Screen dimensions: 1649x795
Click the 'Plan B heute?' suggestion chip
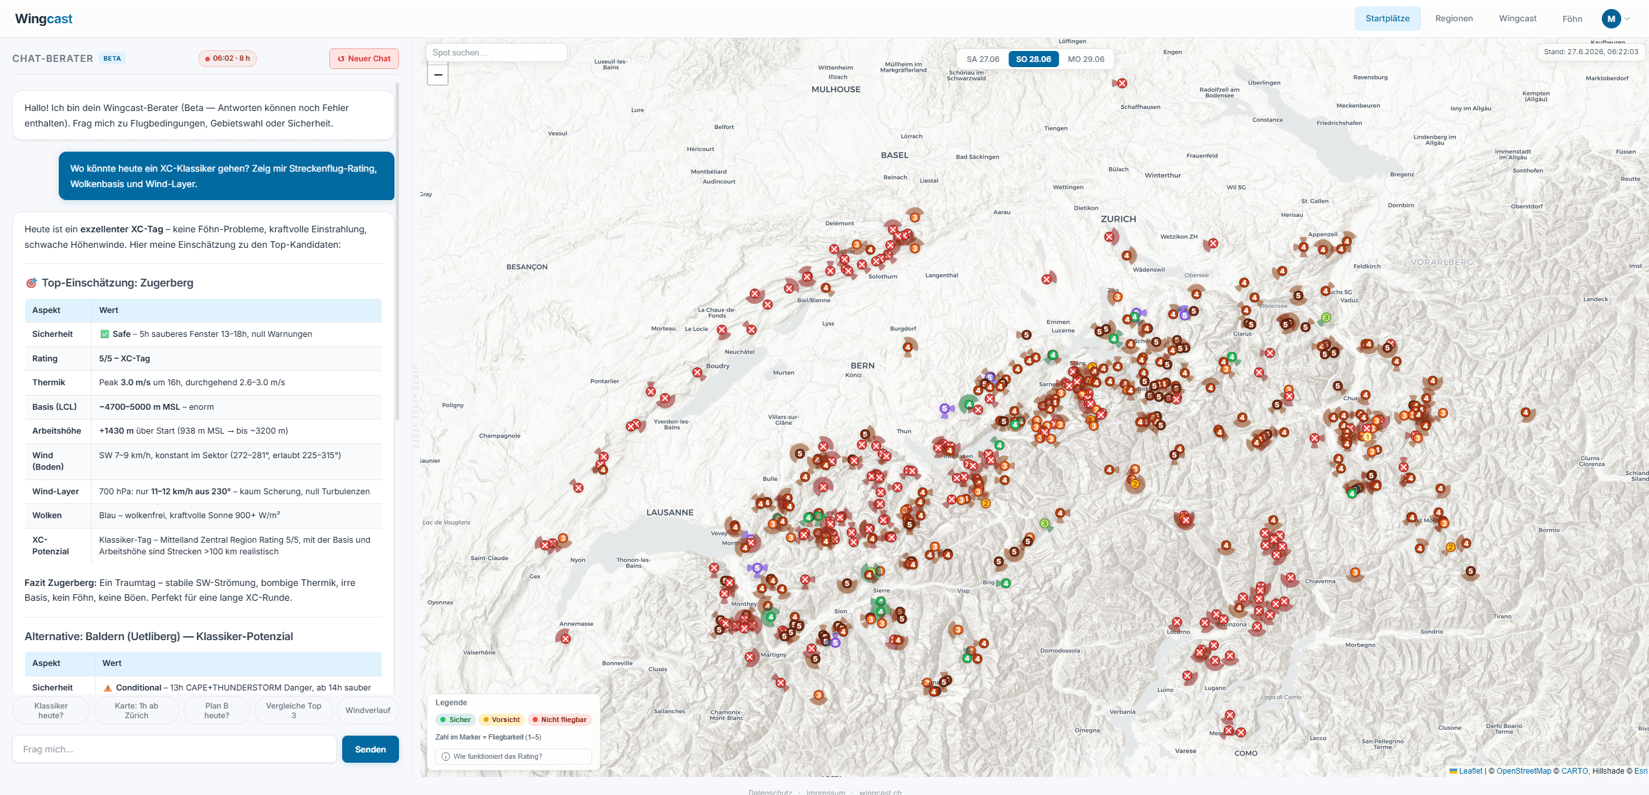coord(217,710)
